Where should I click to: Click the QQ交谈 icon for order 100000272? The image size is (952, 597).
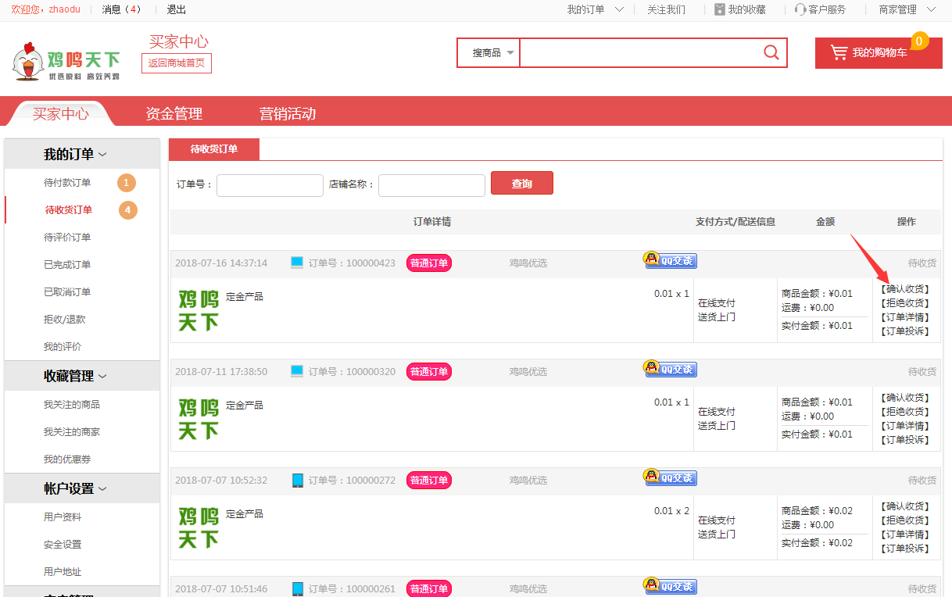pos(670,477)
